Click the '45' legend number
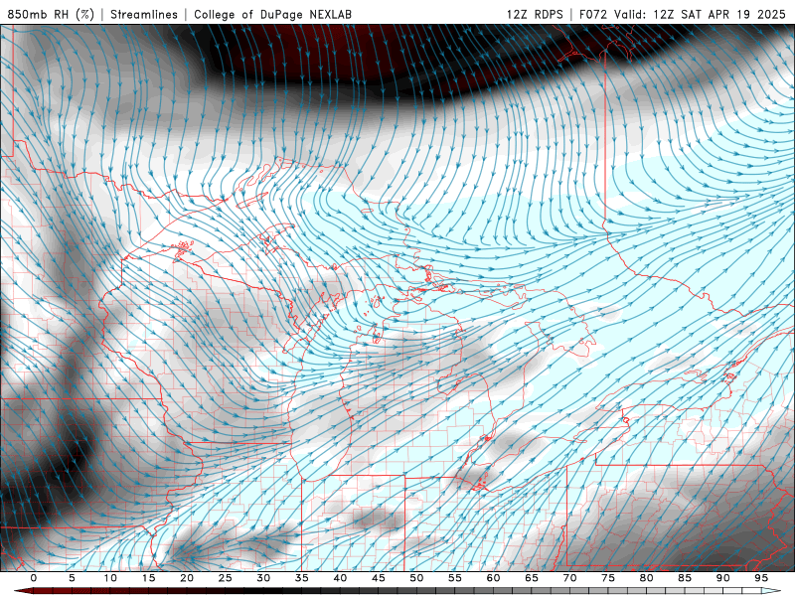The height and width of the screenshot is (596, 795). click(379, 578)
